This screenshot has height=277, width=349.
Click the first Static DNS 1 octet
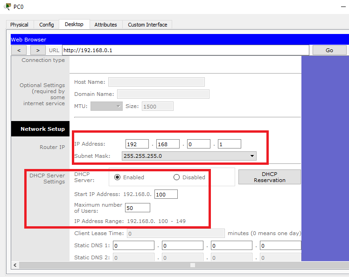(x=133, y=245)
